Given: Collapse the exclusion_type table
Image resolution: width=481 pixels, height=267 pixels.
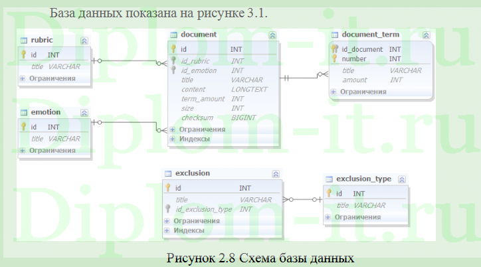Looking at the screenshot, I should (x=402, y=179).
